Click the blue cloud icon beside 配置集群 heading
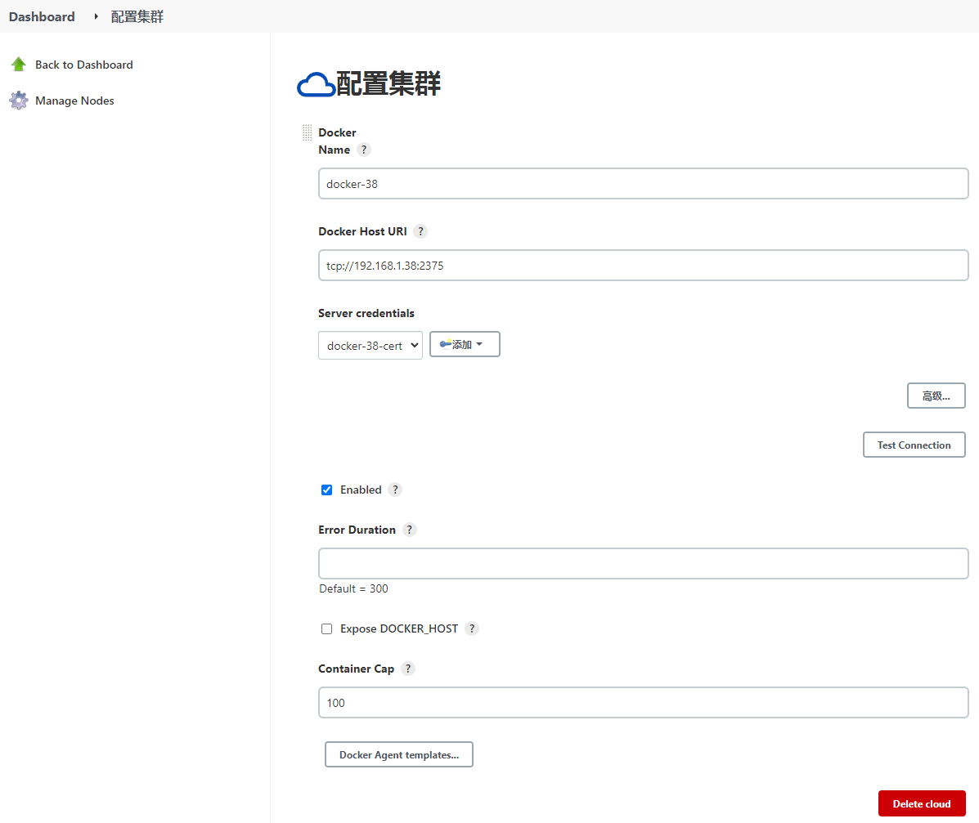 316,84
